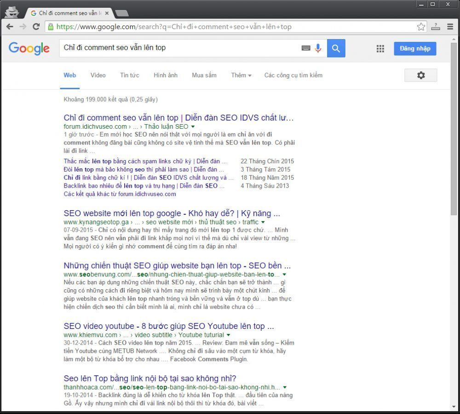The width and height of the screenshot is (460, 414).
Task: Click the scrollbar down arrow
Action: (x=454, y=407)
